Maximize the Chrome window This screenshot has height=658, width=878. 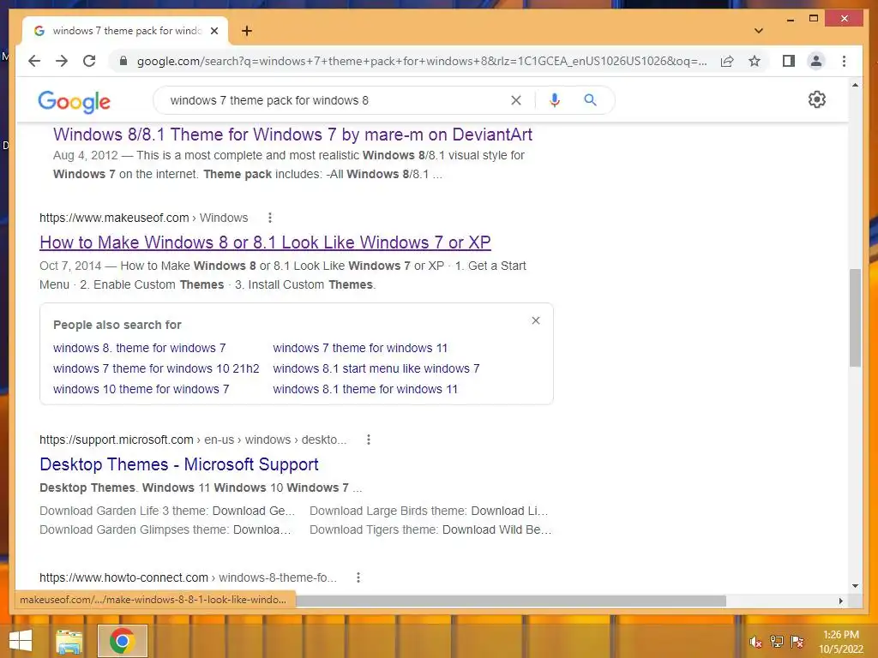click(814, 19)
